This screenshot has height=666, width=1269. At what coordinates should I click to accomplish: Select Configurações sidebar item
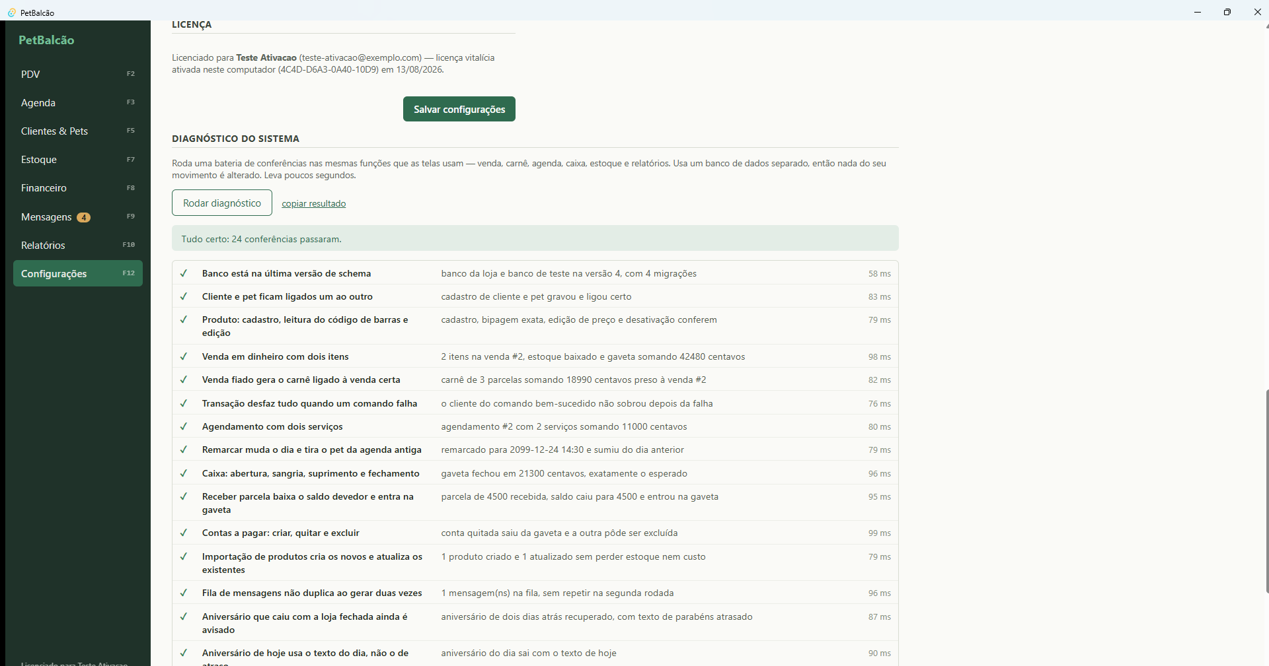pyautogui.click(x=78, y=273)
